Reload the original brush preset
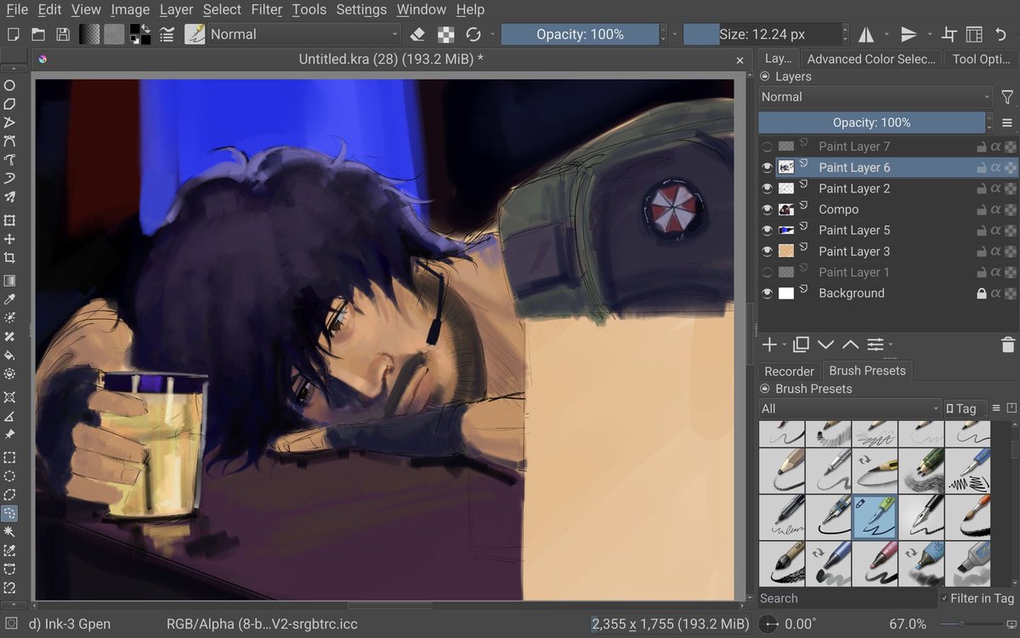 click(473, 34)
